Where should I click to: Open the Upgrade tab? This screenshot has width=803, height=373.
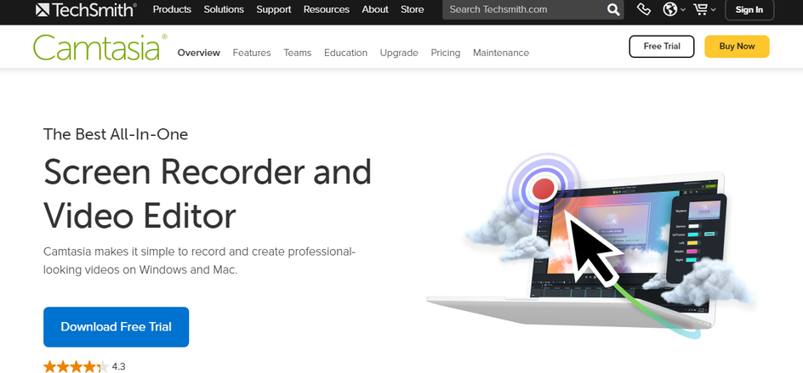(399, 53)
